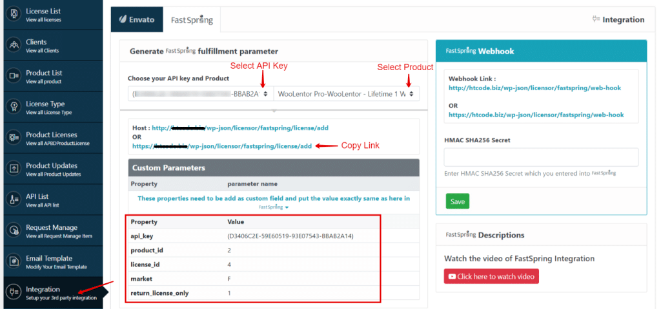The width and height of the screenshot is (661, 309).
Task: Expand the FastSpring custom field hint arrow
Action: [287, 208]
